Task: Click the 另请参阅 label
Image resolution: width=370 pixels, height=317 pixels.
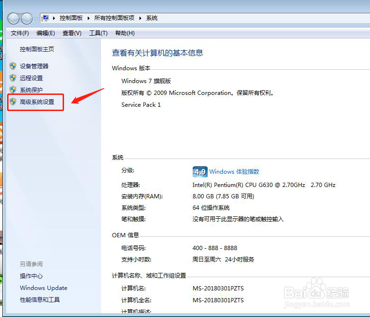Action: click(31, 264)
